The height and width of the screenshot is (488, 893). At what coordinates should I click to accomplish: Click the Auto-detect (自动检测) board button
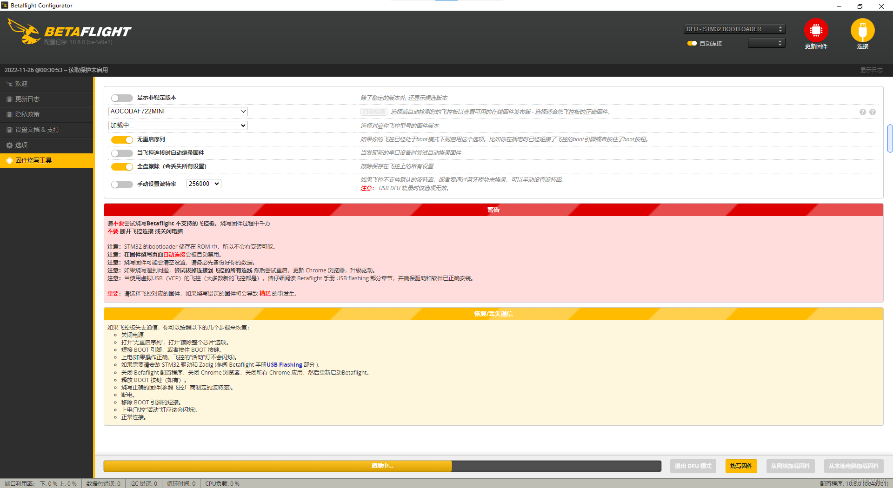pyautogui.click(x=374, y=112)
